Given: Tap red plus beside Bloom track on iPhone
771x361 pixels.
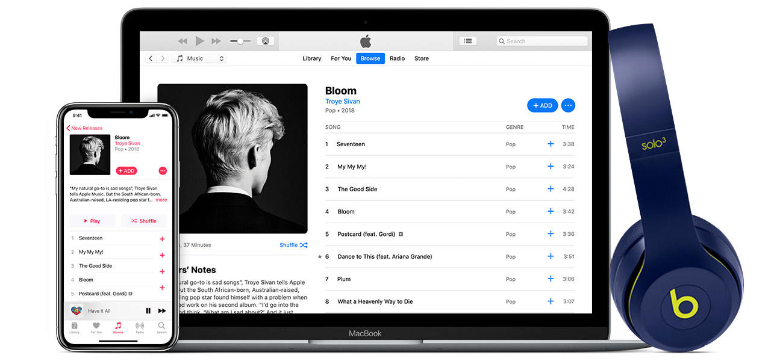Looking at the screenshot, I should [x=162, y=288].
